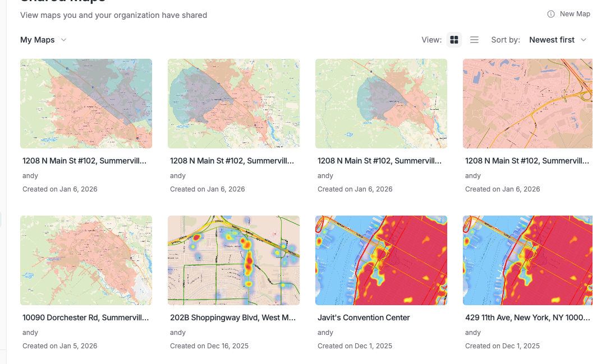The height and width of the screenshot is (364, 606).
Task: Open the 202B Shoppingway Blvd heatmap thumbnail
Action: [x=233, y=260]
